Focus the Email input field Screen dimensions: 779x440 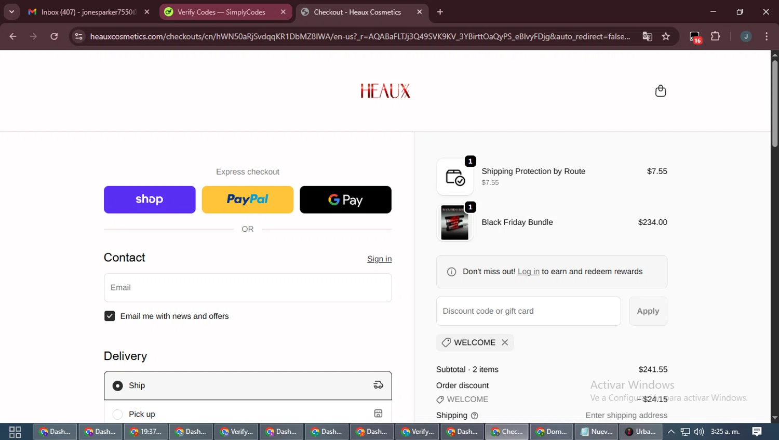(x=248, y=288)
